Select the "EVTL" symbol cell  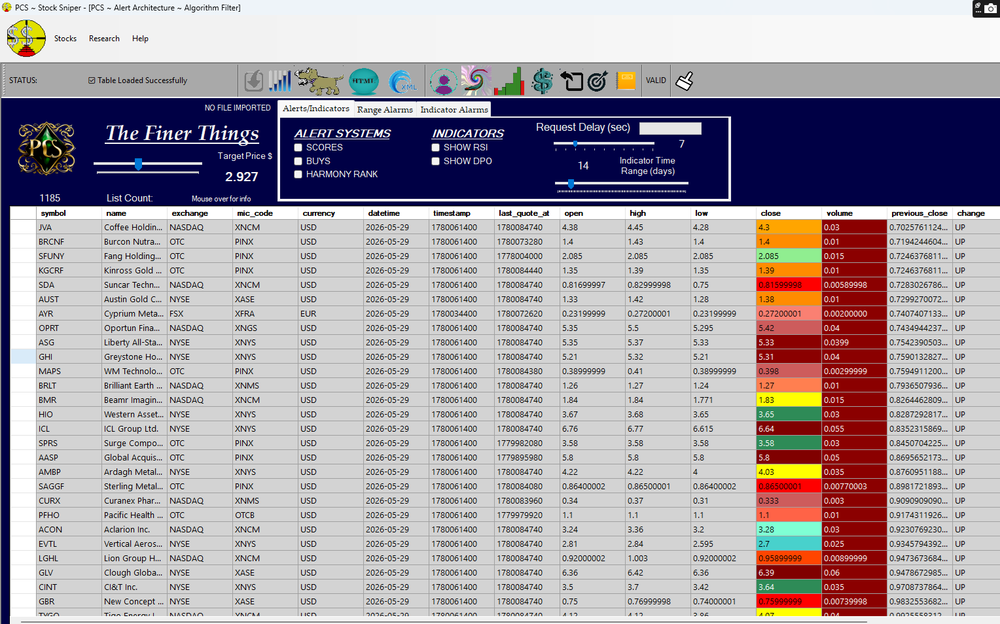(69, 544)
